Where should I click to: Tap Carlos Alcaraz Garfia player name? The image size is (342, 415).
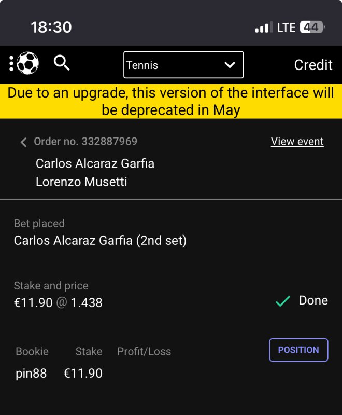click(x=95, y=163)
